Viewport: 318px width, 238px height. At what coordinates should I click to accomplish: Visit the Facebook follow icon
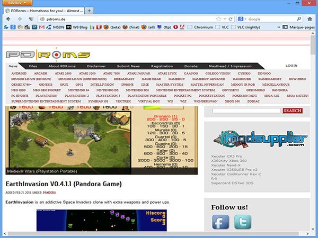220,222
